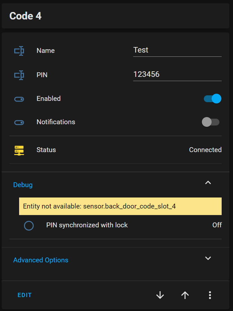
Task: Click the toggle icon next to Enabled label
Action: [19, 99]
